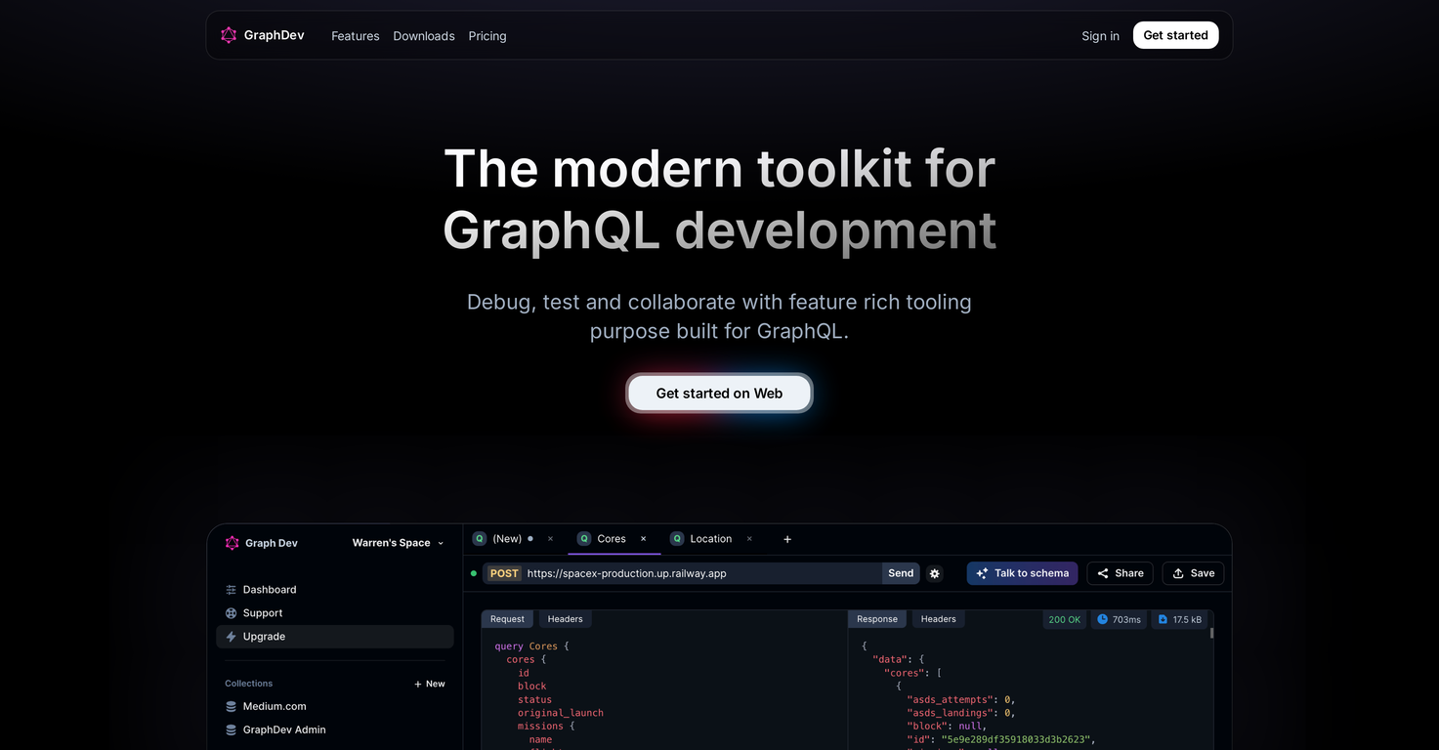Open Pricing in the top navigation
This screenshot has width=1439, height=750.
click(x=487, y=36)
